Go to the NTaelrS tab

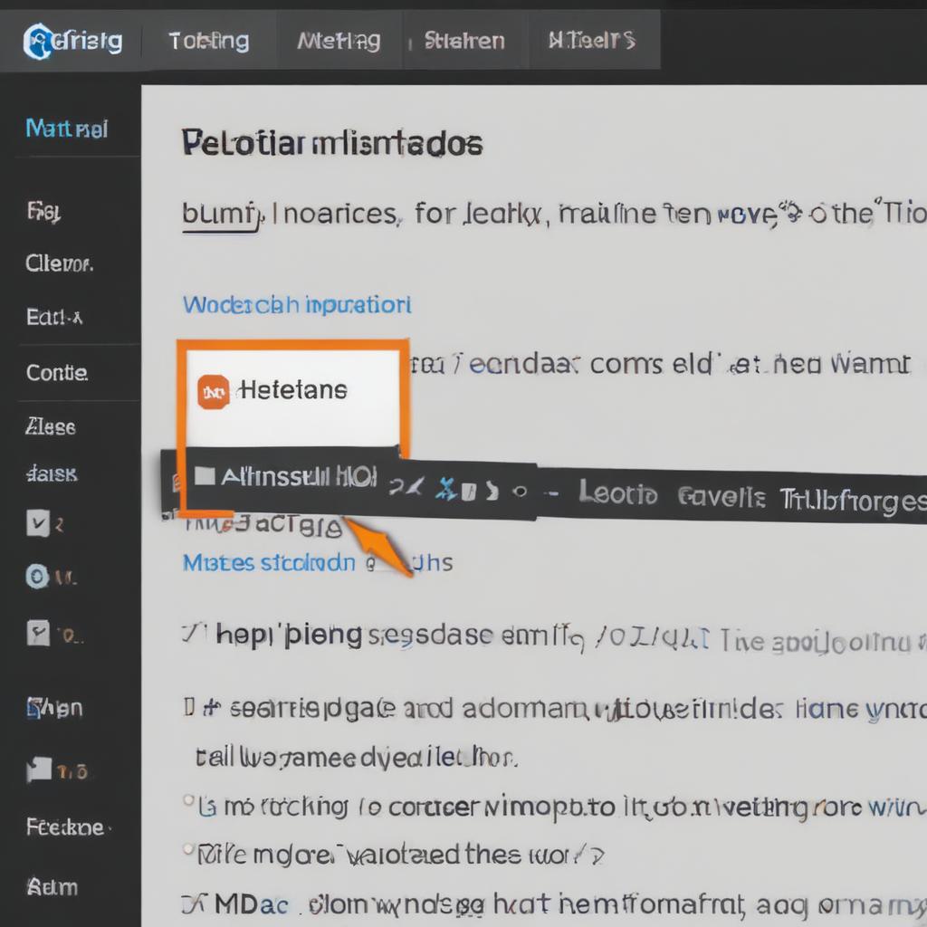coord(592,40)
